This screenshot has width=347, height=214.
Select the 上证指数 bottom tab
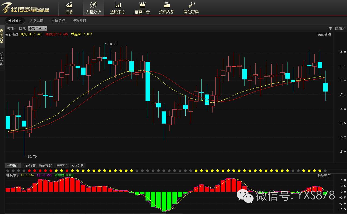click(x=29, y=165)
